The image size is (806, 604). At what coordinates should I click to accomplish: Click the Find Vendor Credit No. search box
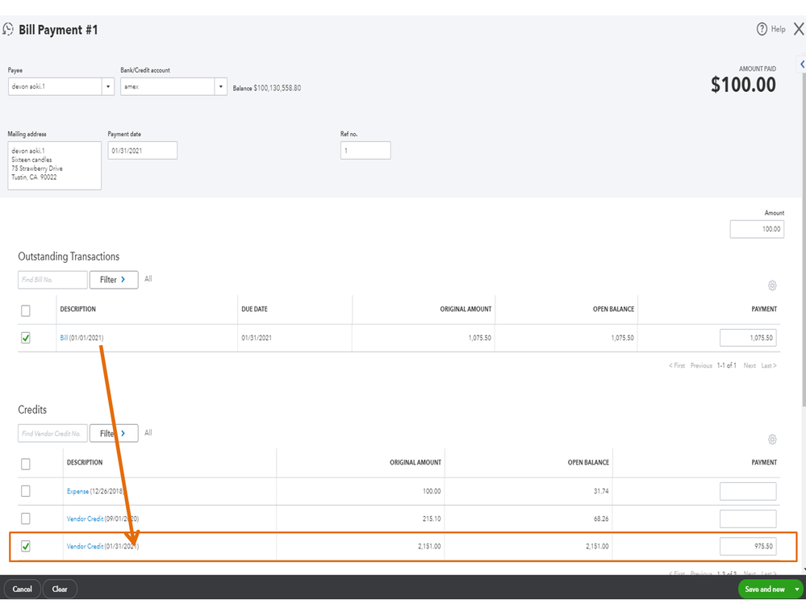pyautogui.click(x=52, y=434)
